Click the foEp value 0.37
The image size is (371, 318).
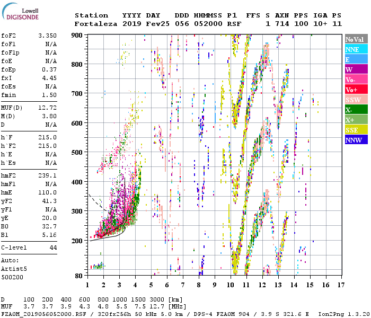point(49,69)
